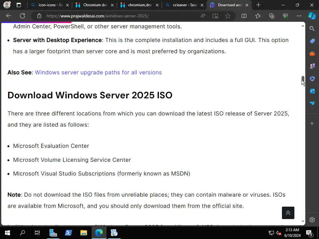Screen dimensions: 319x239
Task: Open Microsoft 365 sidebar icon
Action: (x=312, y=78)
